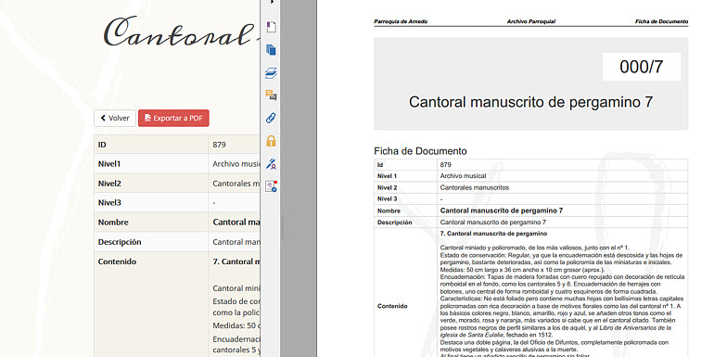Click the Exportar a PDF button
The height and width of the screenshot is (357, 714).
pos(173,118)
